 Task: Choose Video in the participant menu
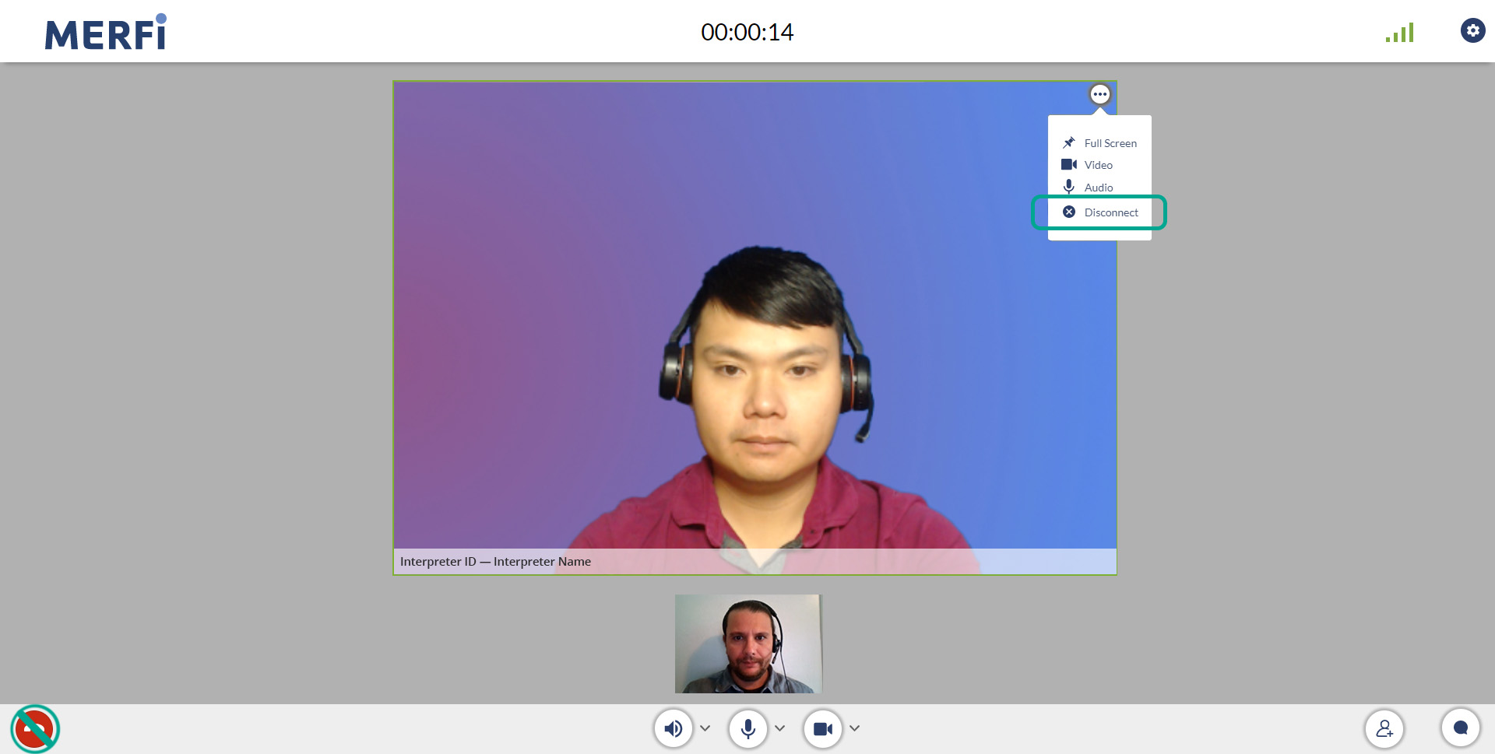(x=1098, y=165)
